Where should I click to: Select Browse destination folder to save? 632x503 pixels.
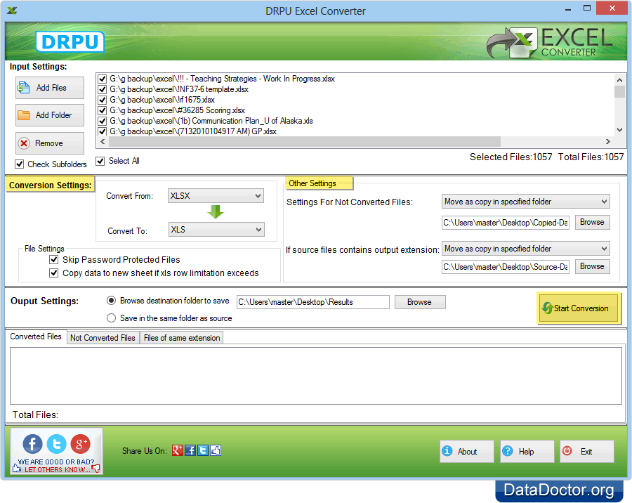pos(111,301)
